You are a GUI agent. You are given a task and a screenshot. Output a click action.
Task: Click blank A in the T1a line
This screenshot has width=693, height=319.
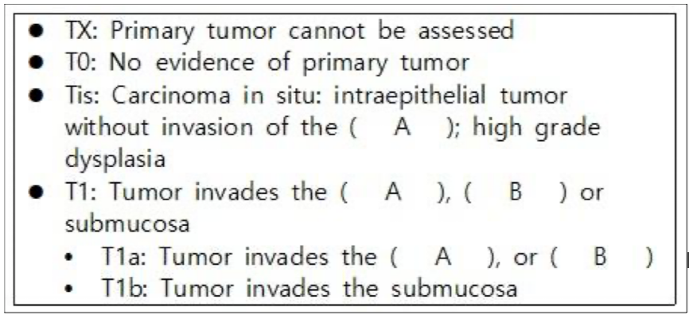[x=442, y=258]
